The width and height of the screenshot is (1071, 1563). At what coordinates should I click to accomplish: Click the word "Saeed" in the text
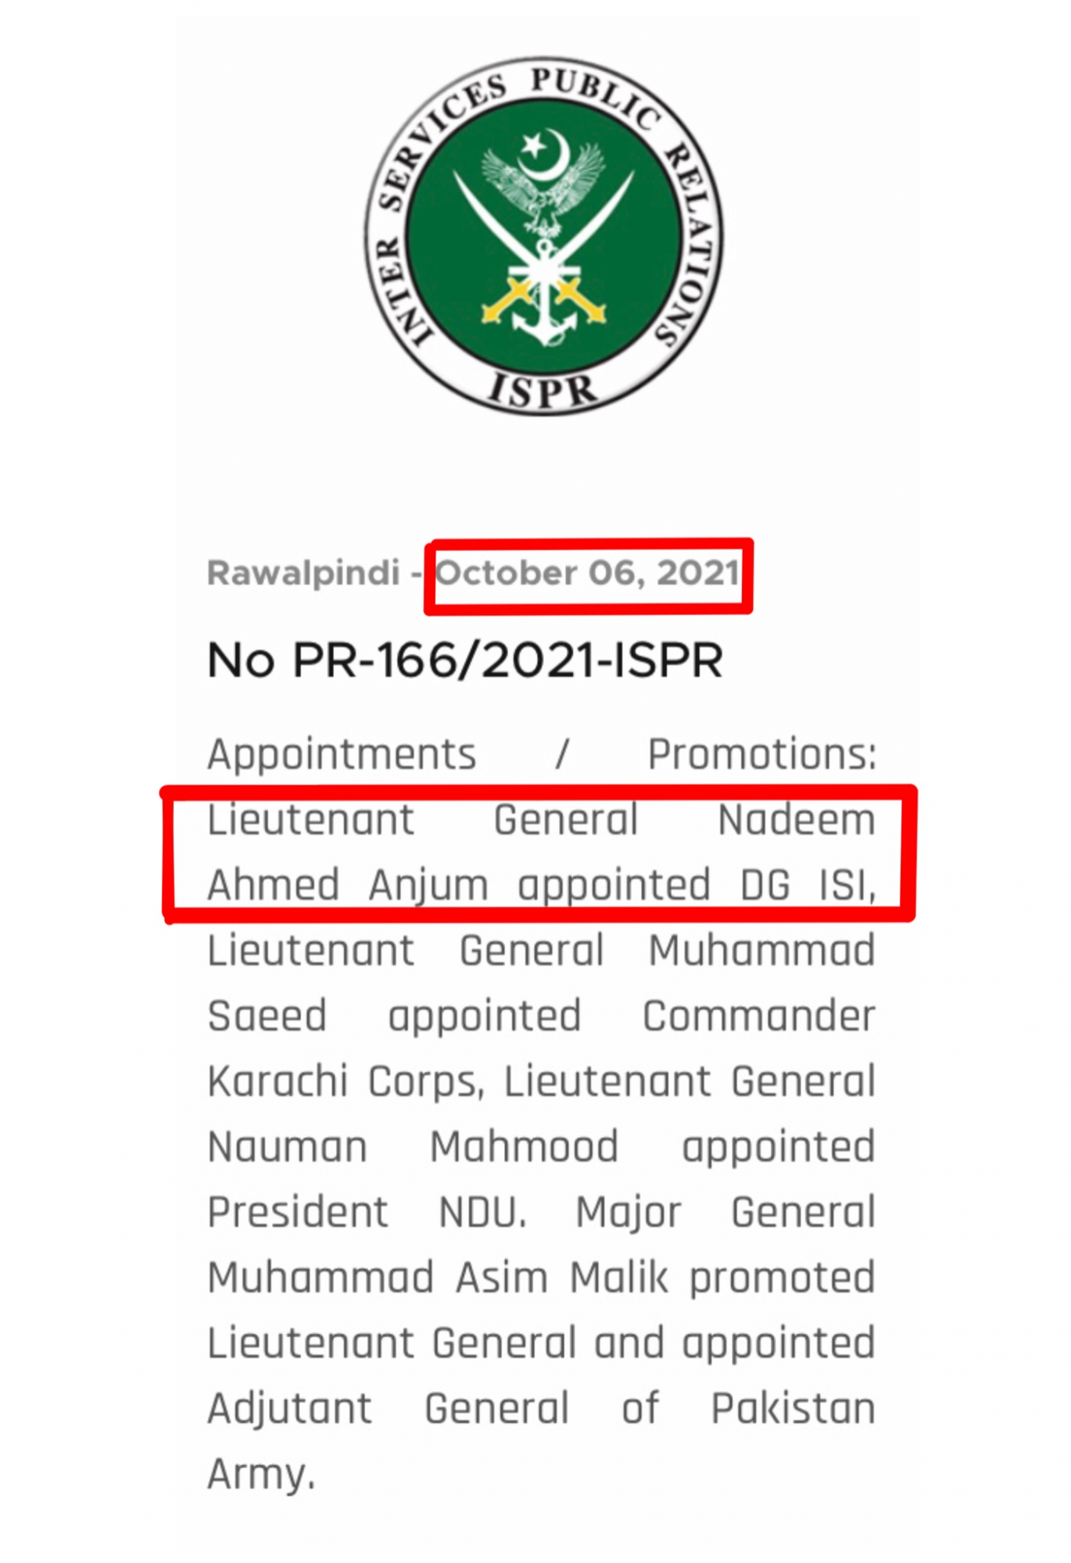[267, 1017]
